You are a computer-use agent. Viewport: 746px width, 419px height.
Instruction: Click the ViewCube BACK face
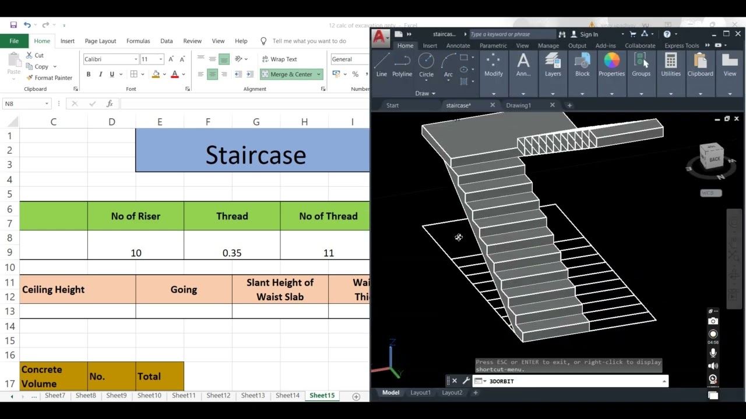tap(713, 158)
